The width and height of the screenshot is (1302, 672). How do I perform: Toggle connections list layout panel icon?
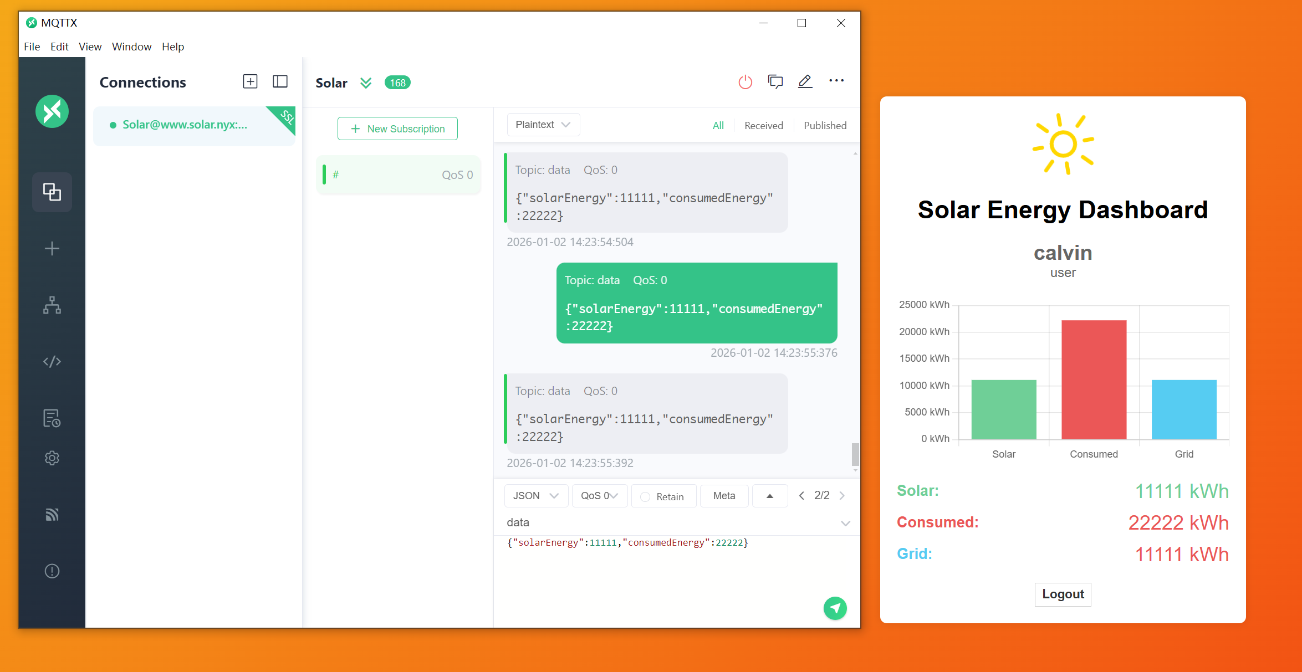280,82
